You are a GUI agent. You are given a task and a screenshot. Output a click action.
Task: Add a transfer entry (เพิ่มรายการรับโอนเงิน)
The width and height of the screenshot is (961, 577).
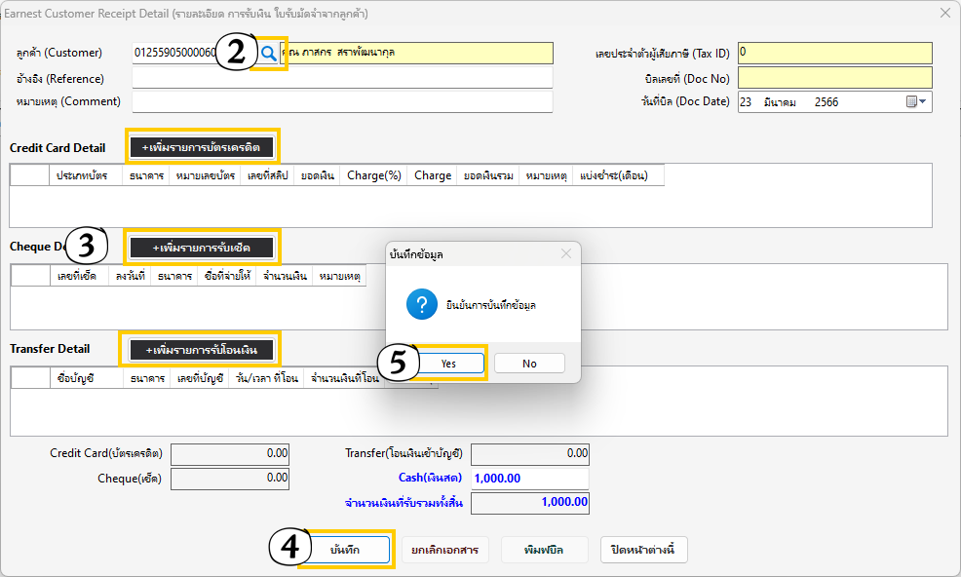202,349
